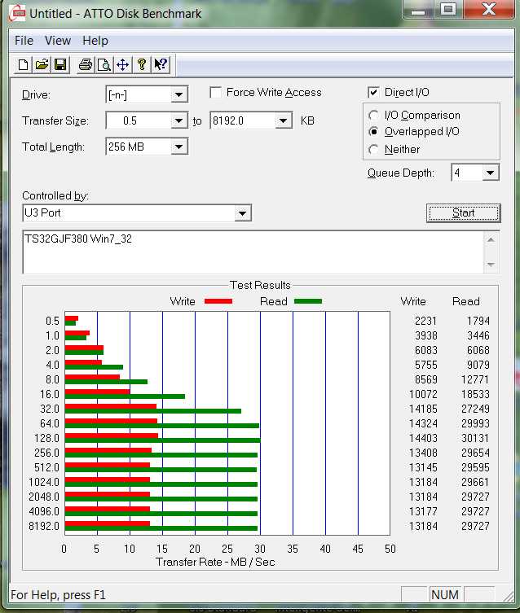Activate the context help pointer icon

tap(161, 65)
